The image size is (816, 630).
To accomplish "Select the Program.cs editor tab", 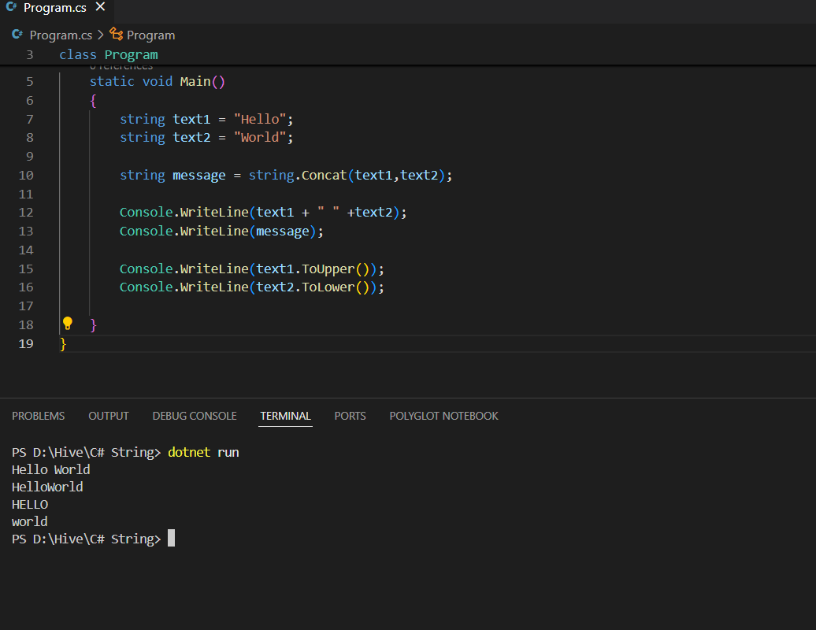I will tap(56, 8).
